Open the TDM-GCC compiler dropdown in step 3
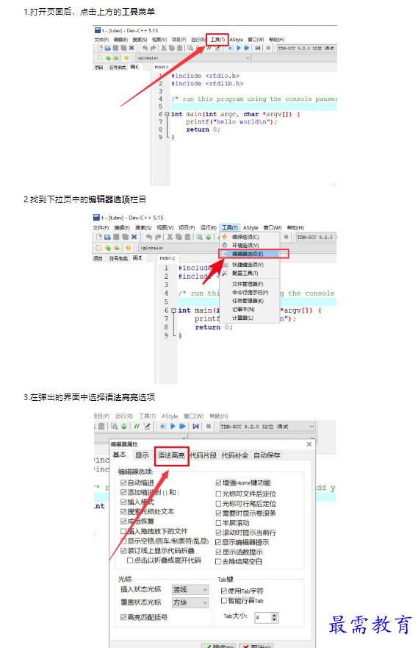This screenshot has height=648, width=418. [267, 427]
